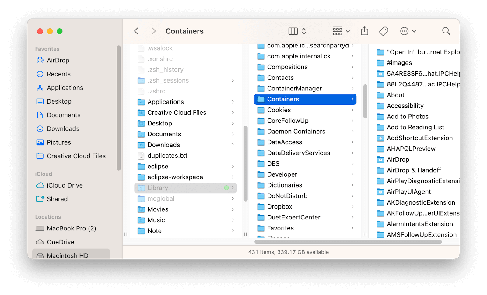Expand the Creative Cloud Files folder chevron
The width and height of the screenshot is (487, 295).
point(233,113)
